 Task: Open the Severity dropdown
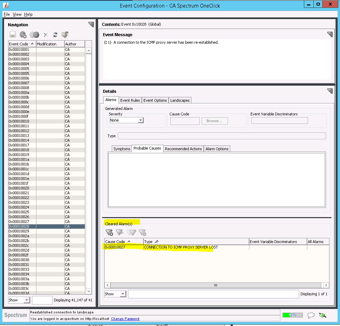coord(140,120)
